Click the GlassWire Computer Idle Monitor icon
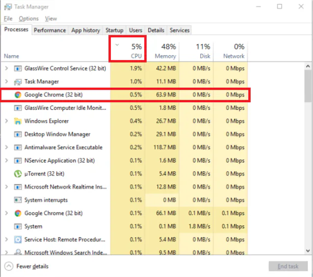 pyautogui.click(x=18, y=108)
